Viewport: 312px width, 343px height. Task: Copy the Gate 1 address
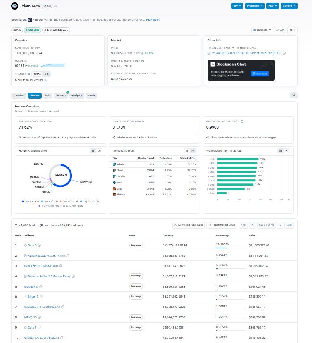[x=39, y=327]
